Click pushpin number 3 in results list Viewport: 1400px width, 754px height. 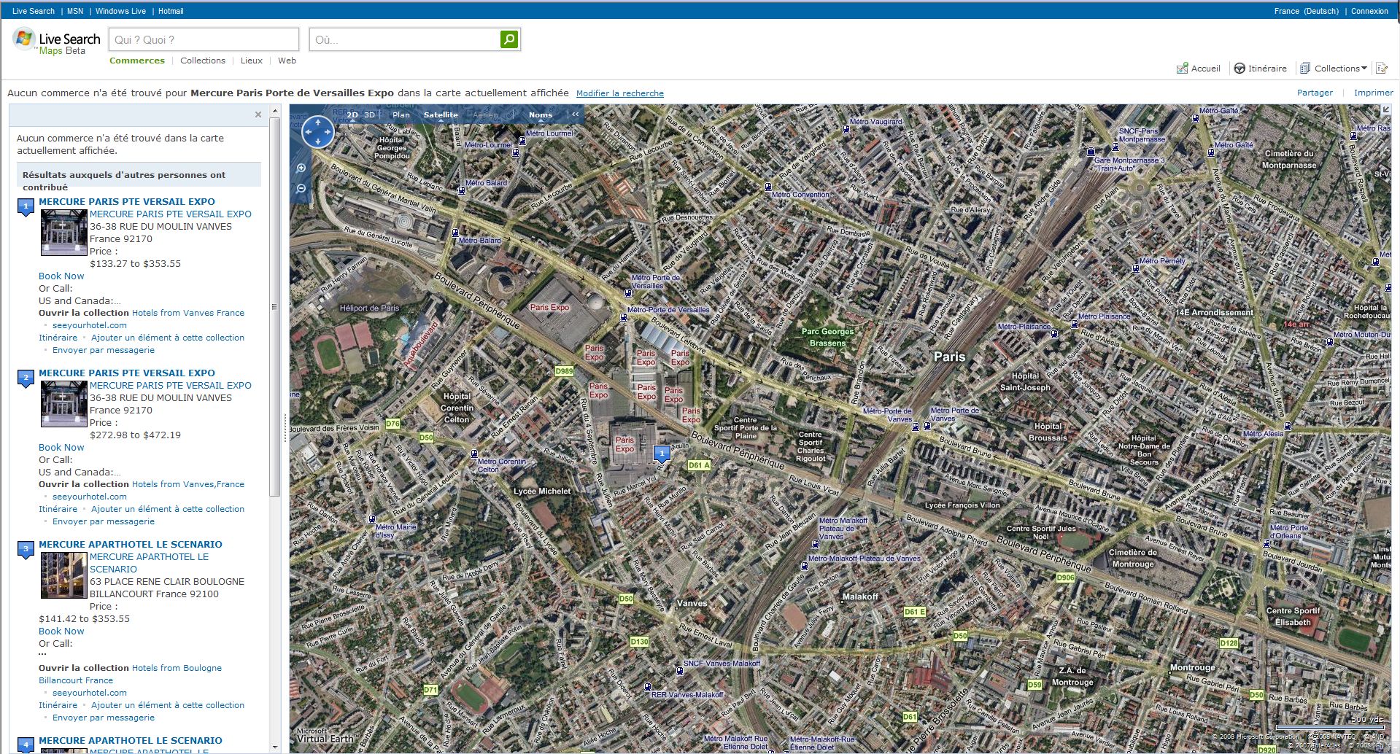tap(26, 551)
